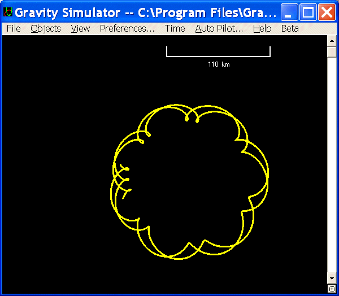Click the small plus icon below scrollbar

tap(332, 289)
